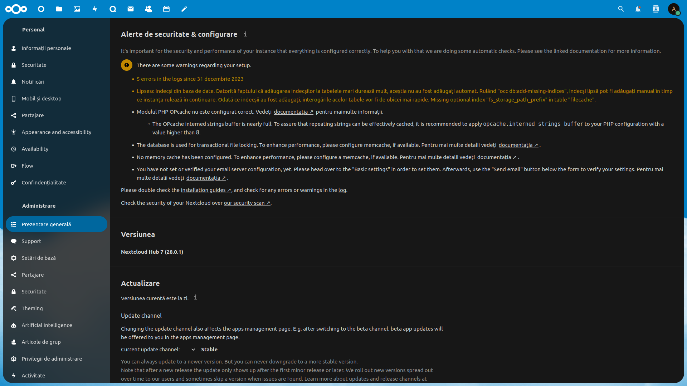Open email server documentația link
Screen dimensions: 687x386
[206, 178]
